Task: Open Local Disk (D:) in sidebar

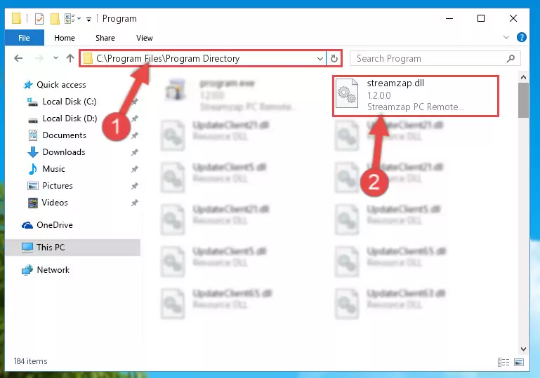Action: (x=70, y=119)
